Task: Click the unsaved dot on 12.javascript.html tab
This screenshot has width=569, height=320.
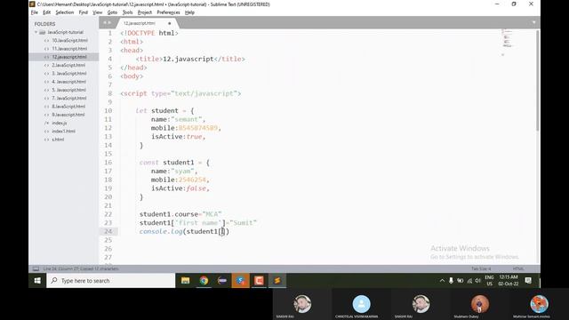Action: (169, 23)
